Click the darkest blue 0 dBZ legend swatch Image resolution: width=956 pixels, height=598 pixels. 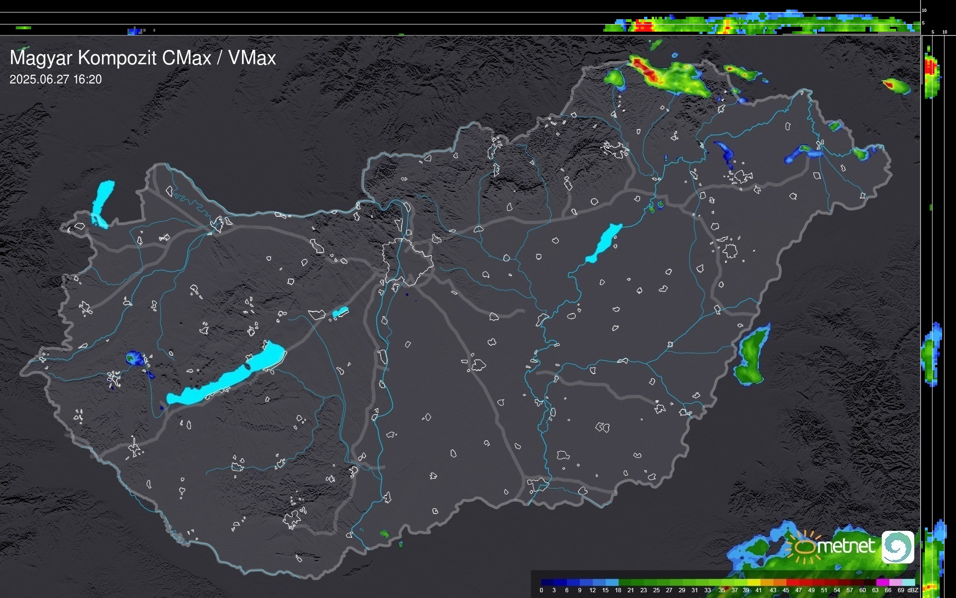[547, 583]
